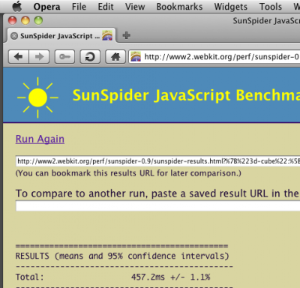Select the results URL text field
Image resolution: width=300 pixels, height=288 pixels.
tap(158, 161)
